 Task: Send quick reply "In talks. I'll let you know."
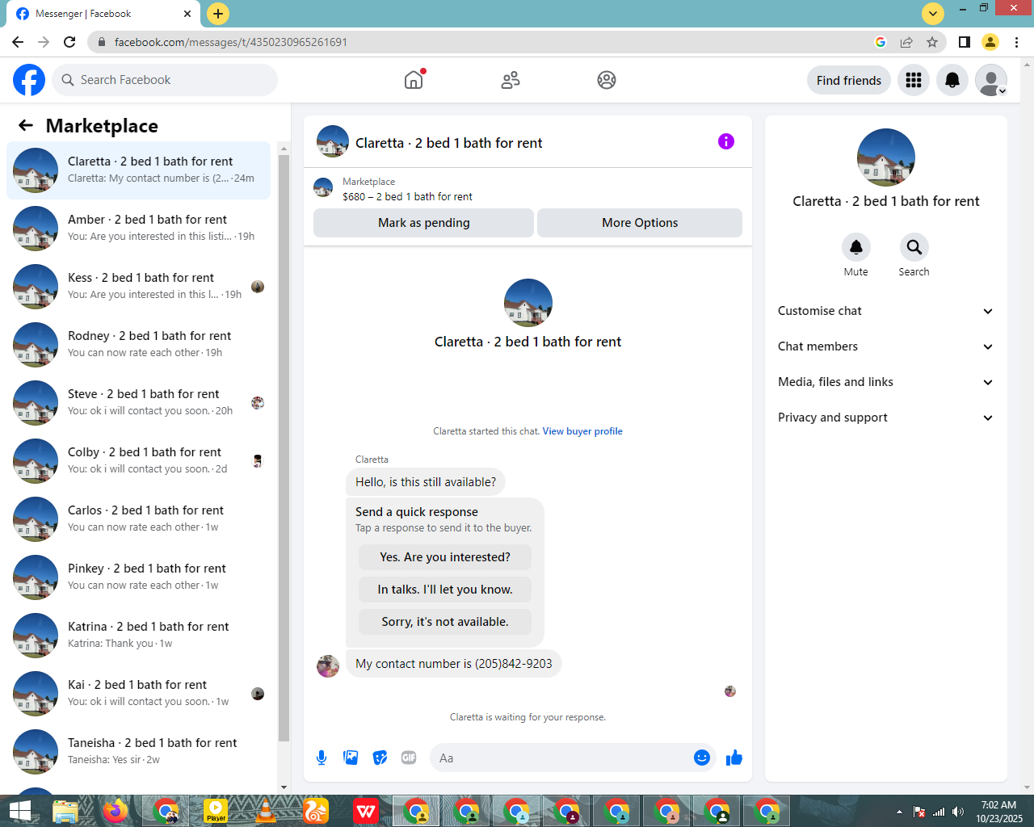445,590
